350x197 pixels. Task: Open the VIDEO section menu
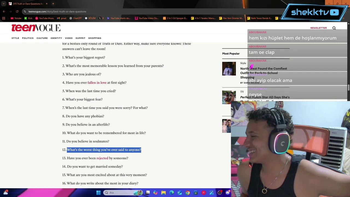tap(69, 38)
